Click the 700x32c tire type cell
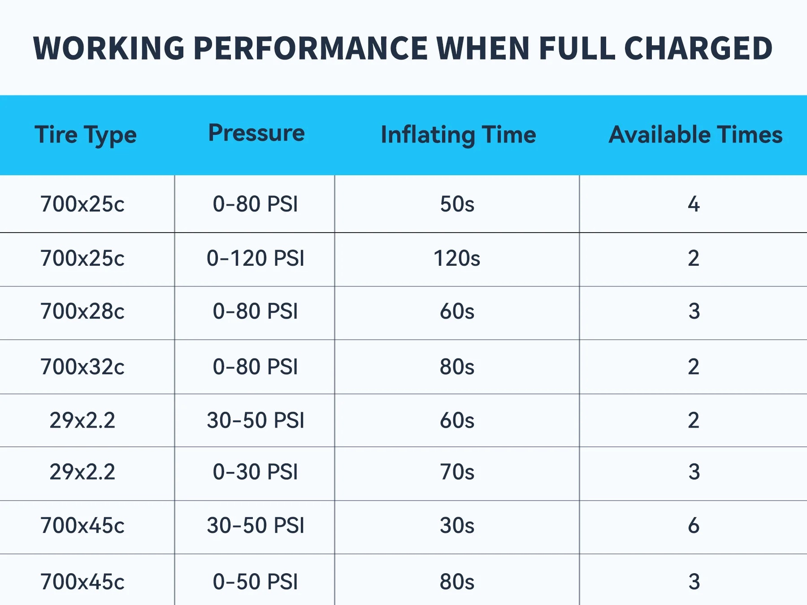Screen dimensions: 807x605 [x=82, y=367]
